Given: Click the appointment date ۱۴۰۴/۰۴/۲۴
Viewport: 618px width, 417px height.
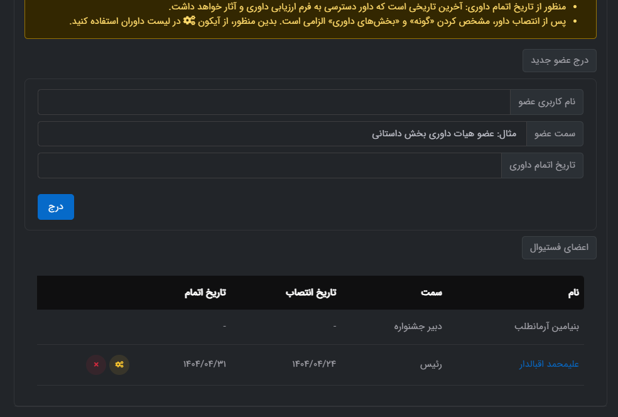Looking at the screenshot, I should 314,364.
